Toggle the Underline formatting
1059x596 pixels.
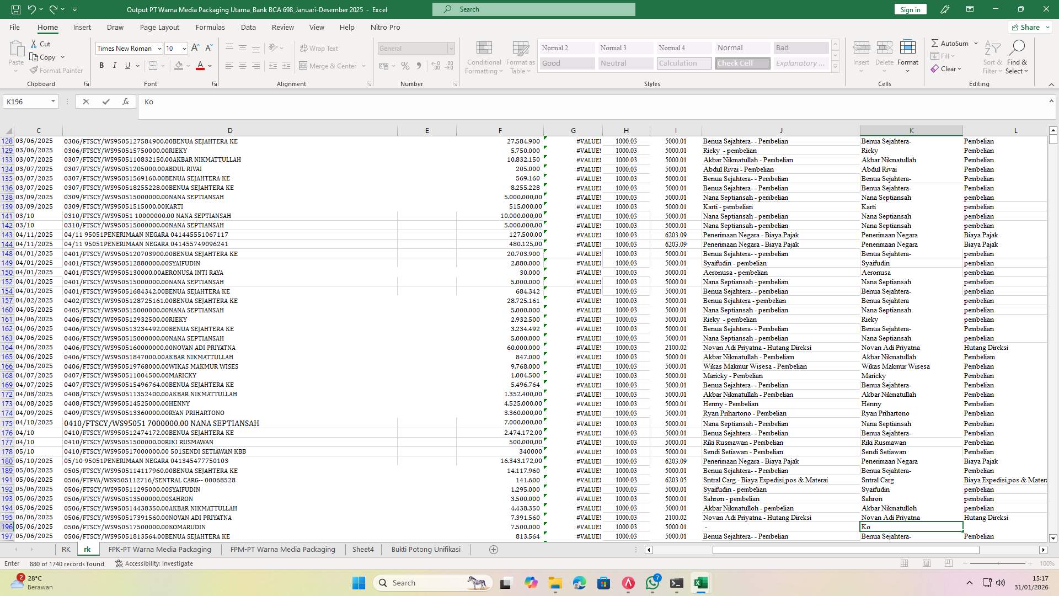click(x=126, y=65)
